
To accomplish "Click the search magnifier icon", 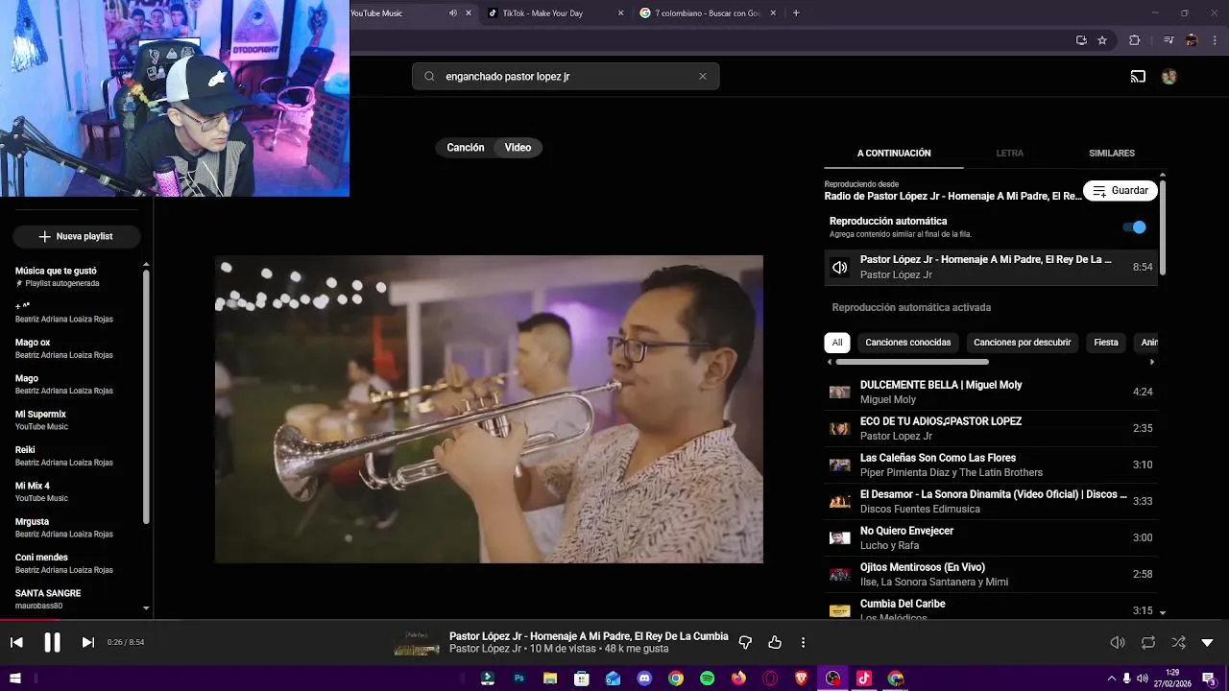I will pyautogui.click(x=429, y=76).
